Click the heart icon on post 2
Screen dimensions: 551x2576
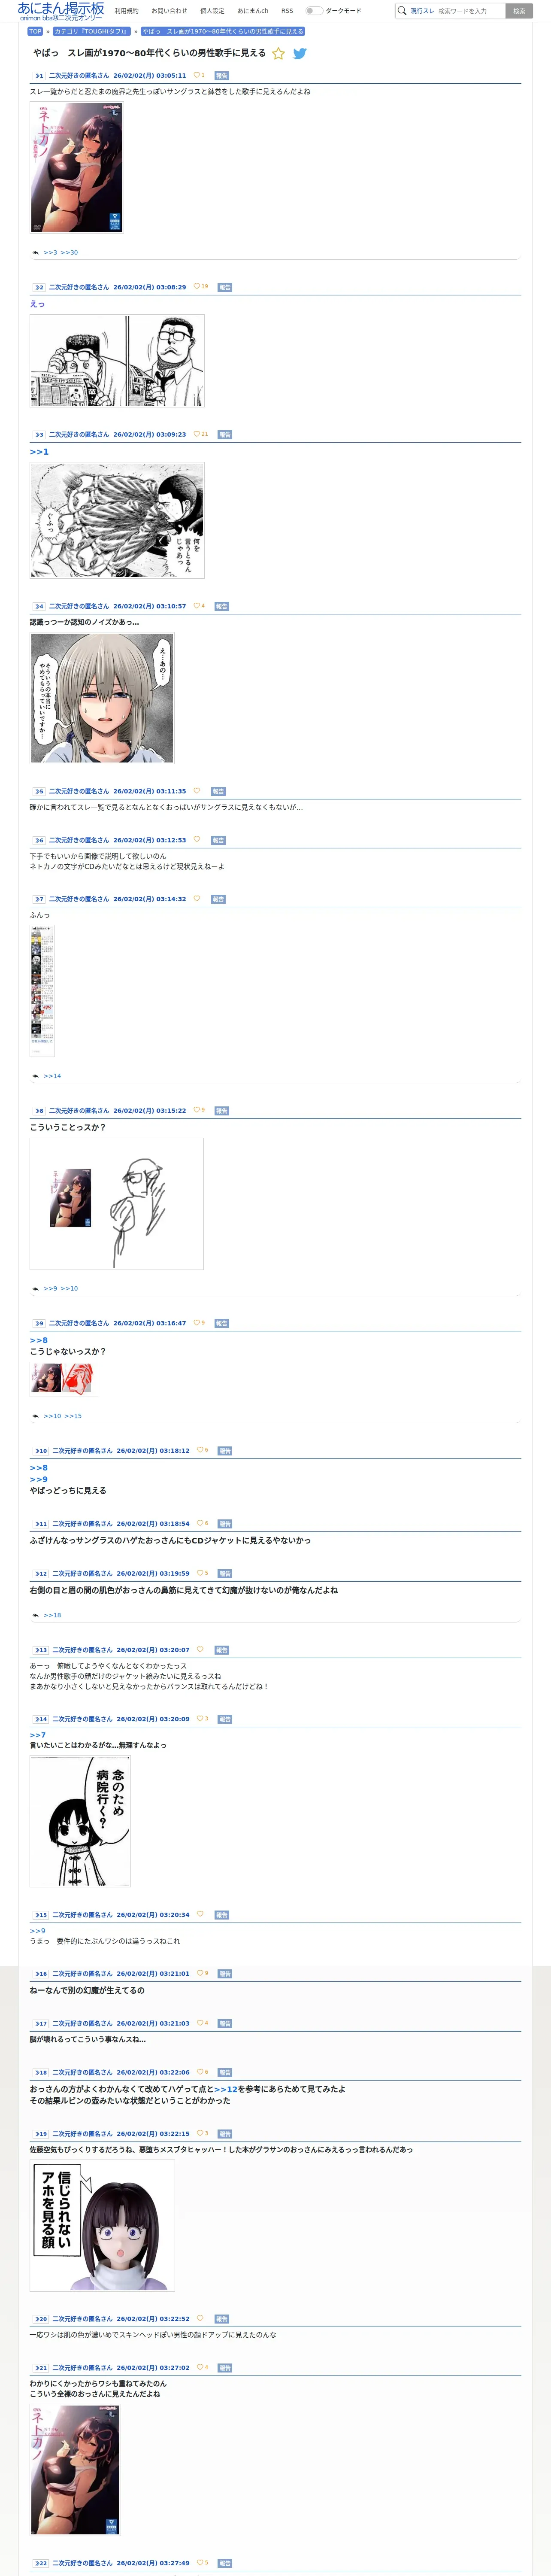197,287
